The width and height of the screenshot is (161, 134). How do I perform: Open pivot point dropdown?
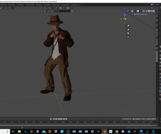[57, 8]
